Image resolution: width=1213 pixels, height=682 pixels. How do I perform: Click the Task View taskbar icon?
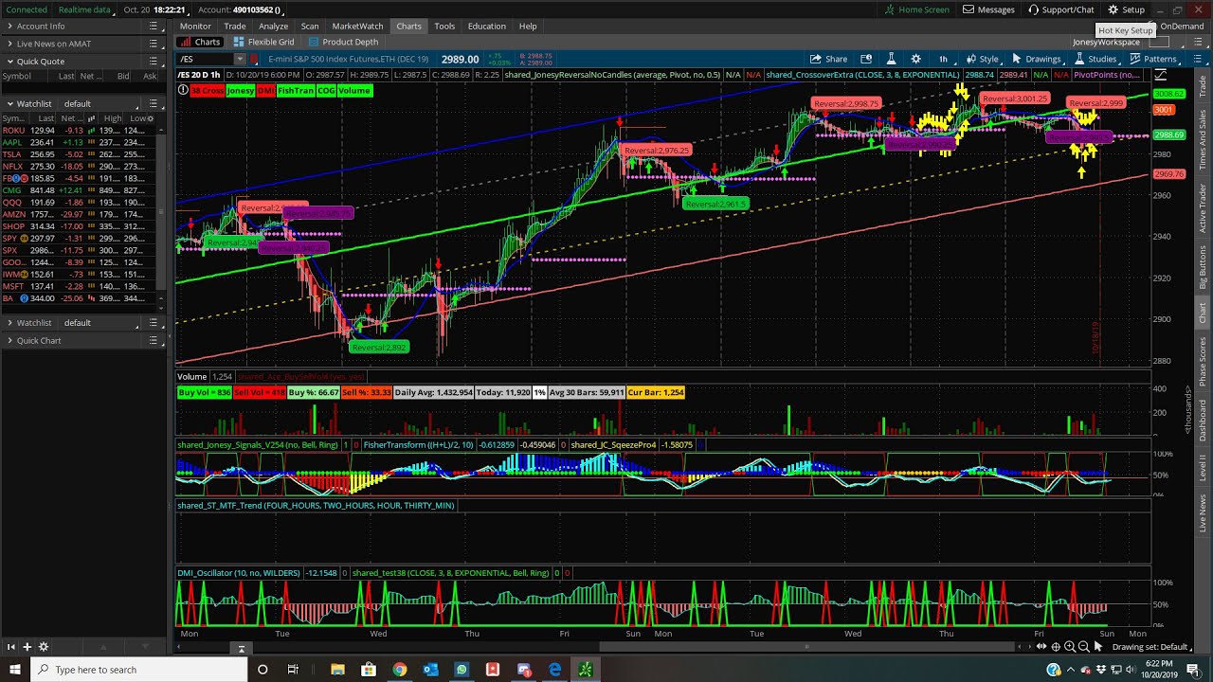294,670
